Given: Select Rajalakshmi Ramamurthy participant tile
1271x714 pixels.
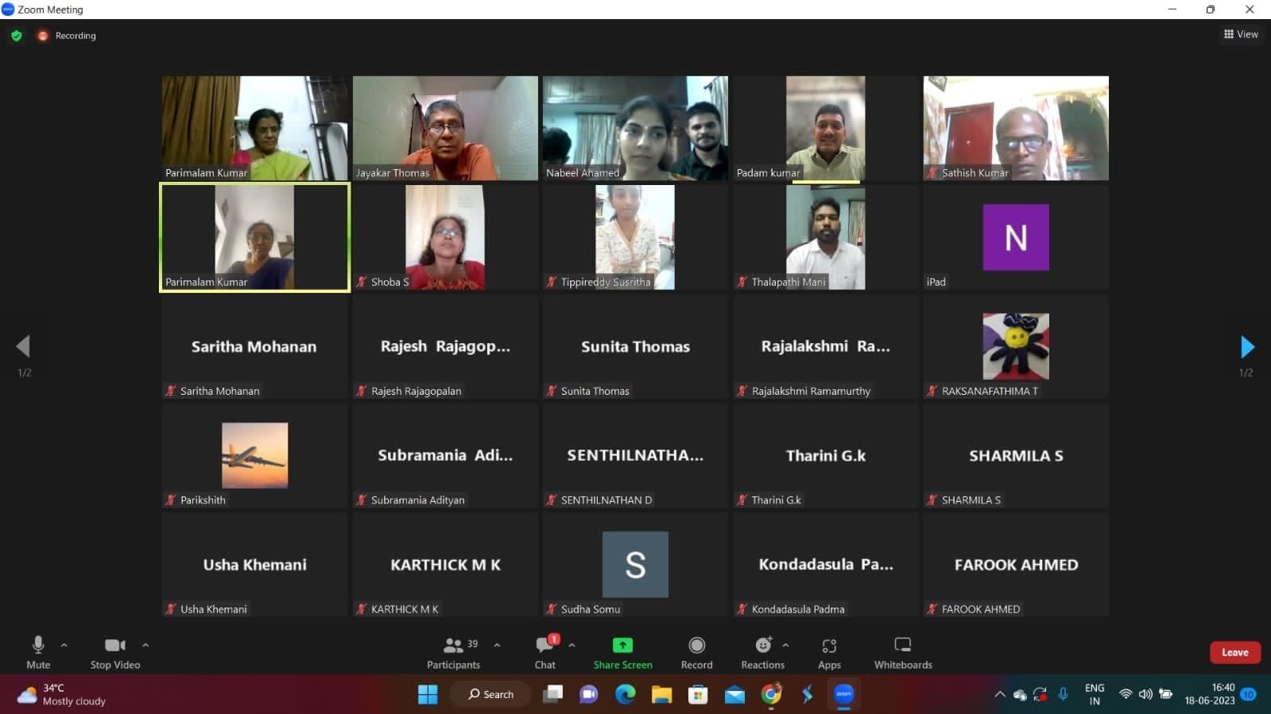Looking at the screenshot, I should point(826,346).
